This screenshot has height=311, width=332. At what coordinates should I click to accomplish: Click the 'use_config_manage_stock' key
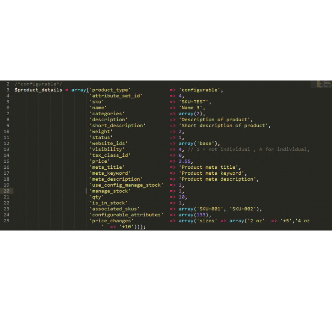pyautogui.click(x=126, y=185)
